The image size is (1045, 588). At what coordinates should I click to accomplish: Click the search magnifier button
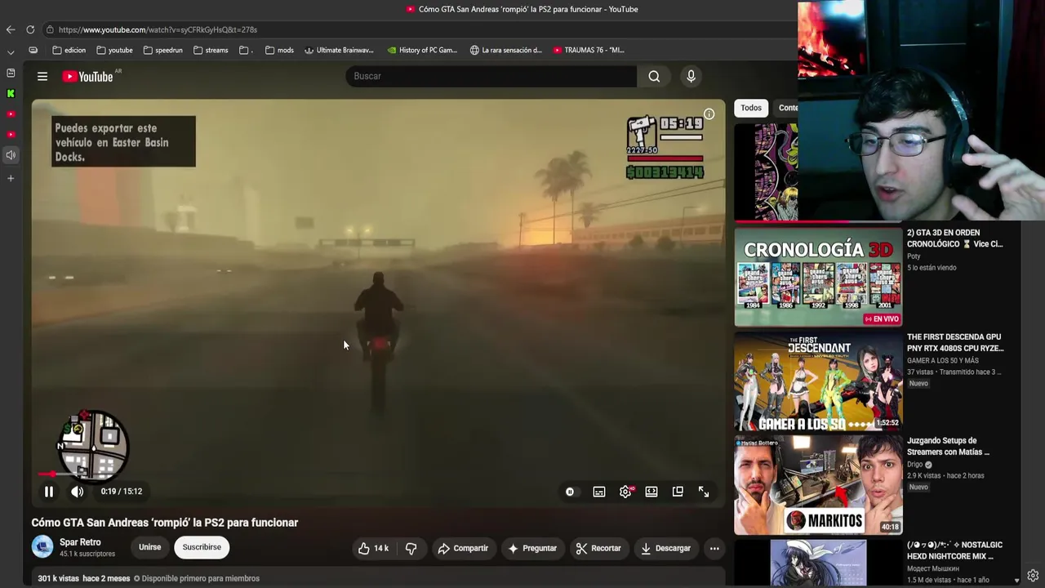click(x=654, y=76)
